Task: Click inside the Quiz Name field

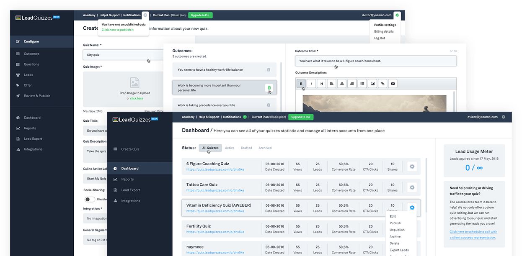Action: tap(121, 54)
